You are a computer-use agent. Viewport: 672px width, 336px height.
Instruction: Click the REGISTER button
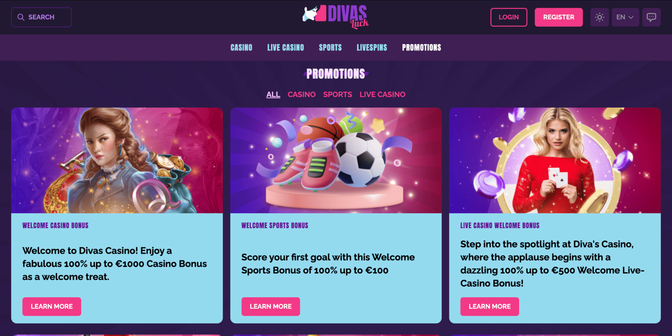559,17
